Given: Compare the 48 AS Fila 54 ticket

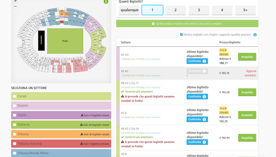Looking at the screenshot, I should tap(197, 142).
